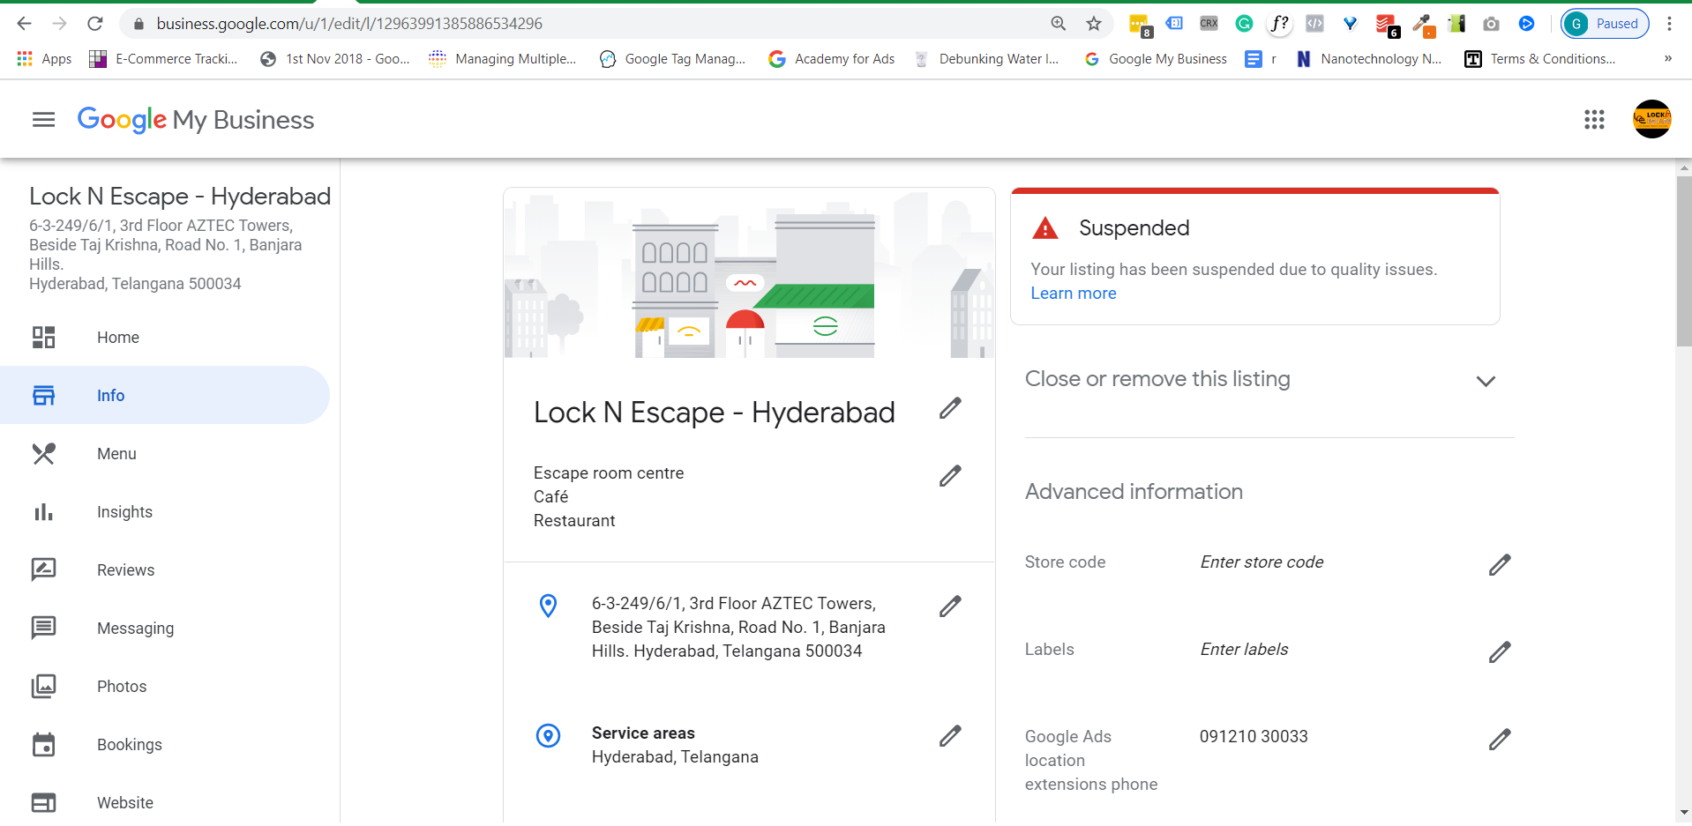Click the Website icon in sidebar
Image resolution: width=1692 pixels, height=826 pixels.
click(x=43, y=803)
